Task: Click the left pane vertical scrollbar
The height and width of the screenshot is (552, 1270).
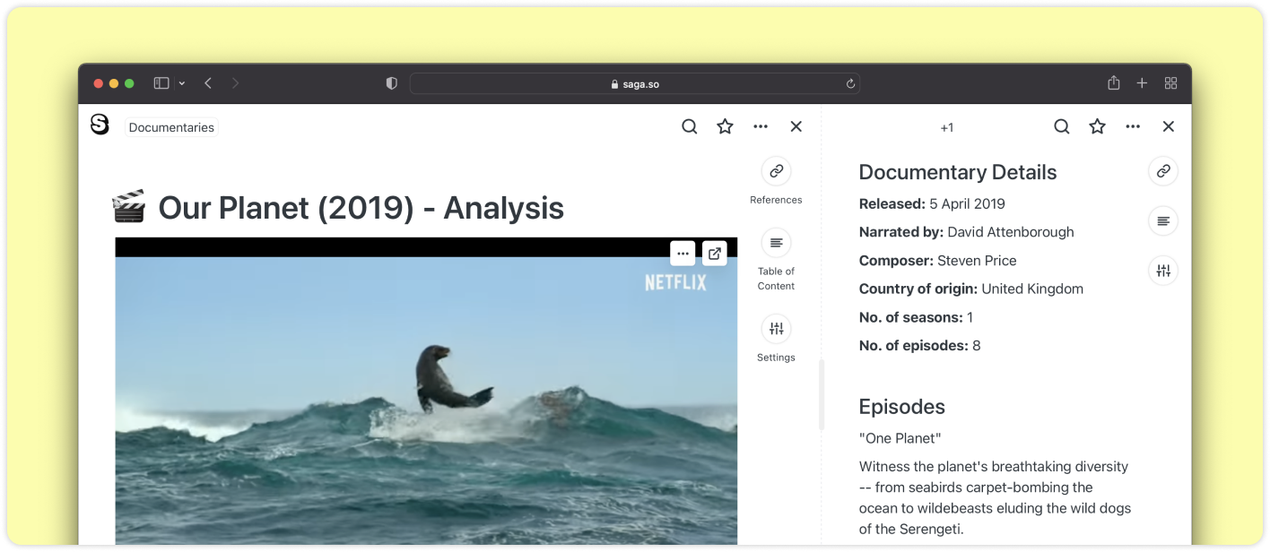Action: pyautogui.click(x=822, y=394)
